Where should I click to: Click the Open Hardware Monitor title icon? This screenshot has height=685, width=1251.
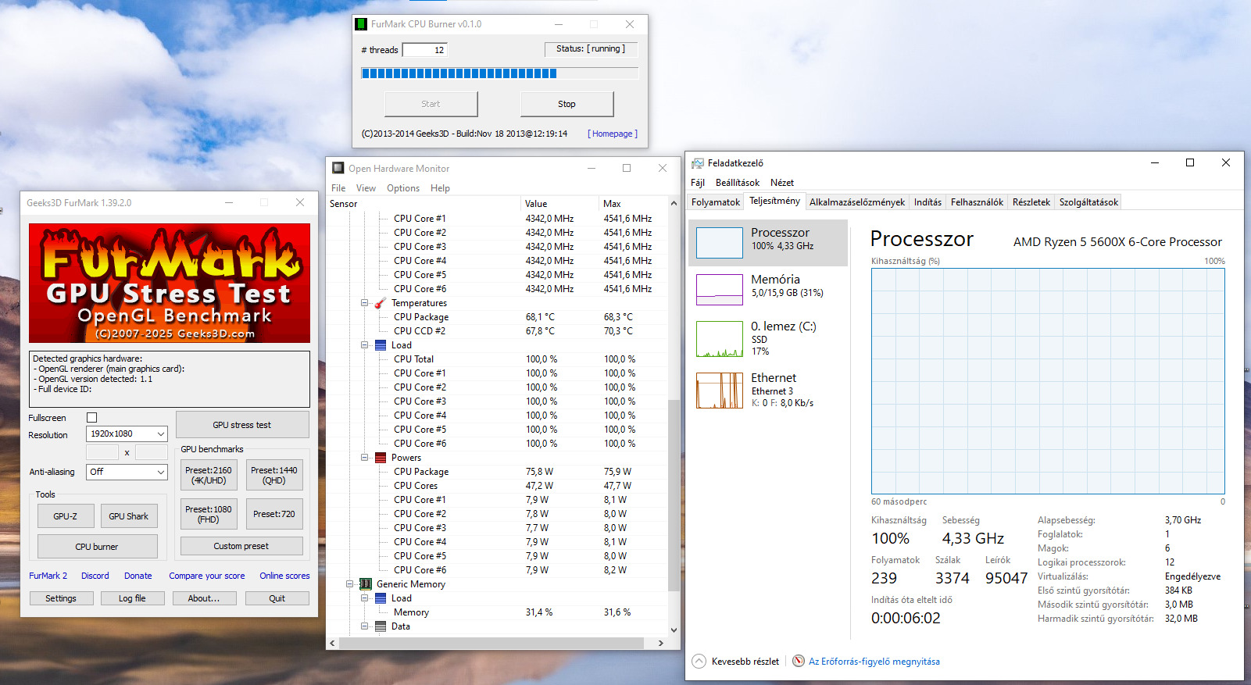click(338, 168)
